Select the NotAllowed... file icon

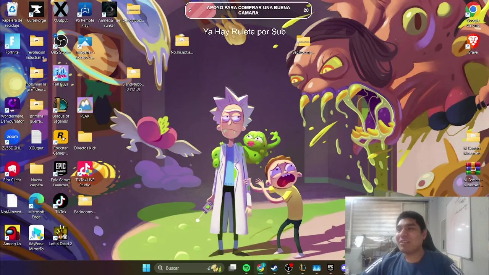(12, 204)
